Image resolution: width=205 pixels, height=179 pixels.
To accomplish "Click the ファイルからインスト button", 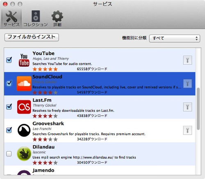I will 32,37.
